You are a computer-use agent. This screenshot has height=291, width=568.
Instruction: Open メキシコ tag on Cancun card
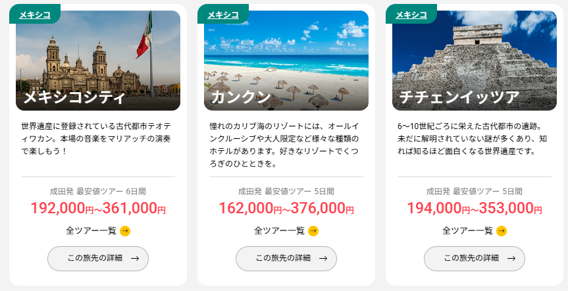point(223,14)
